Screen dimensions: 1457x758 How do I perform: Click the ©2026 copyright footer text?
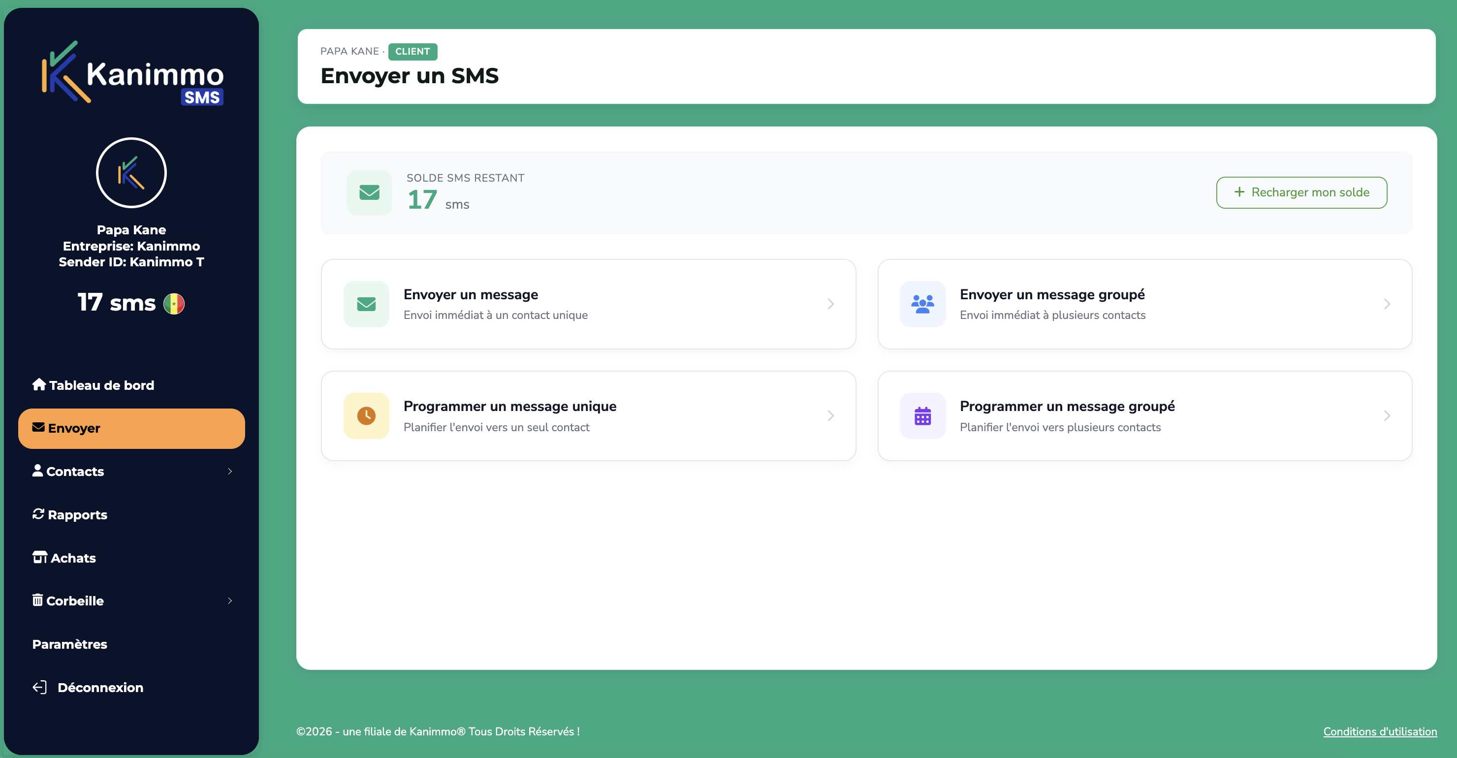tap(438, 731)
